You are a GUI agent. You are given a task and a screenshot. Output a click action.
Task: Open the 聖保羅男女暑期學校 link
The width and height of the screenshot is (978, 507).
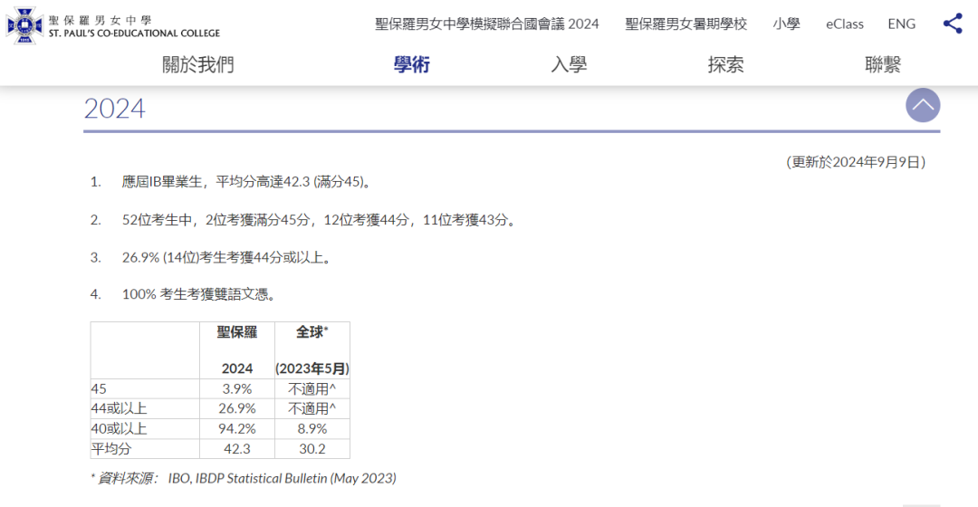[686, 24]
